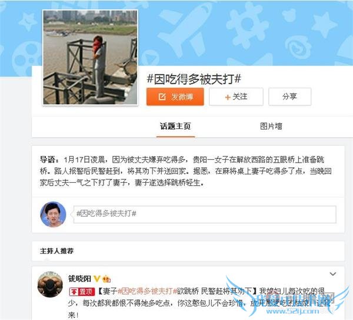Click the red 置顶 pinned tag

coord(82,292)
